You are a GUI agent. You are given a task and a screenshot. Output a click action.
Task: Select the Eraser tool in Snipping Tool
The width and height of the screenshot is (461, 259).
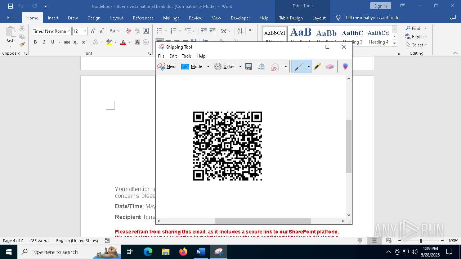coord(330,67)
